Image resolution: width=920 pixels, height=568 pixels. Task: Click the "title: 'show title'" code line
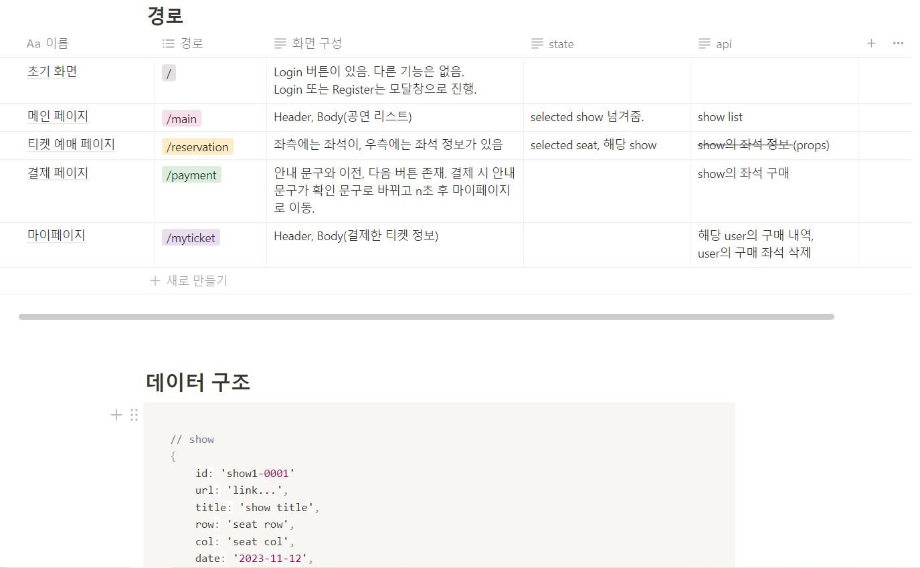click(x=258, y=508)
